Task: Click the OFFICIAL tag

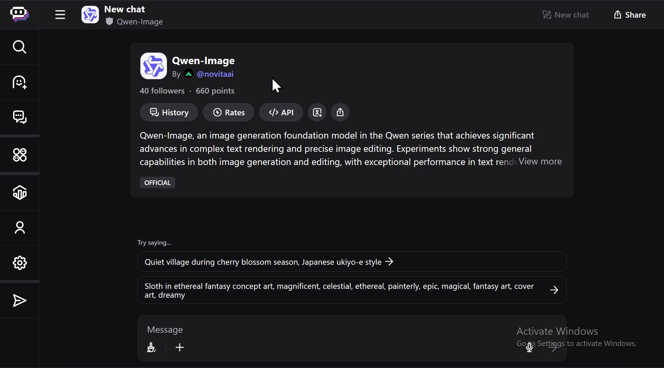Action: click(x=157, y=183)
